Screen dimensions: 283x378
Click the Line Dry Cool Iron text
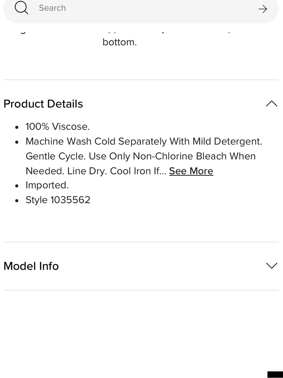pyautogui.click(x=96, y=171)
